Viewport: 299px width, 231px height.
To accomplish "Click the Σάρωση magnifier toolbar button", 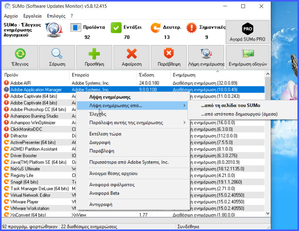I will (57, 57).
